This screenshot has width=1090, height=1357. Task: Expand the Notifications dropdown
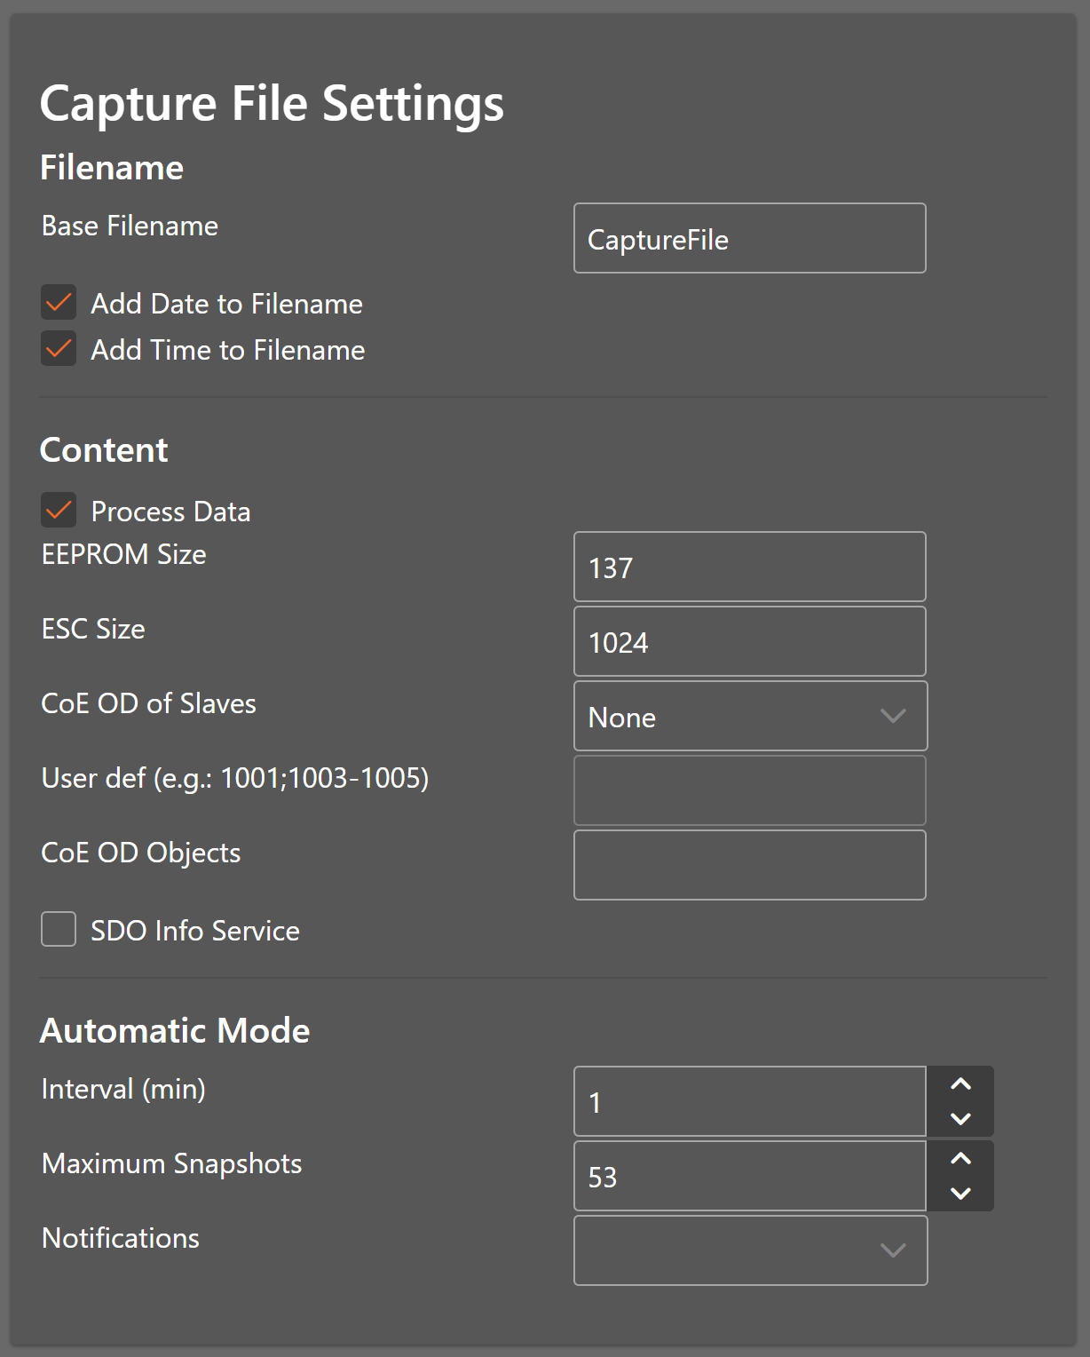click(x=750, y=1250)
